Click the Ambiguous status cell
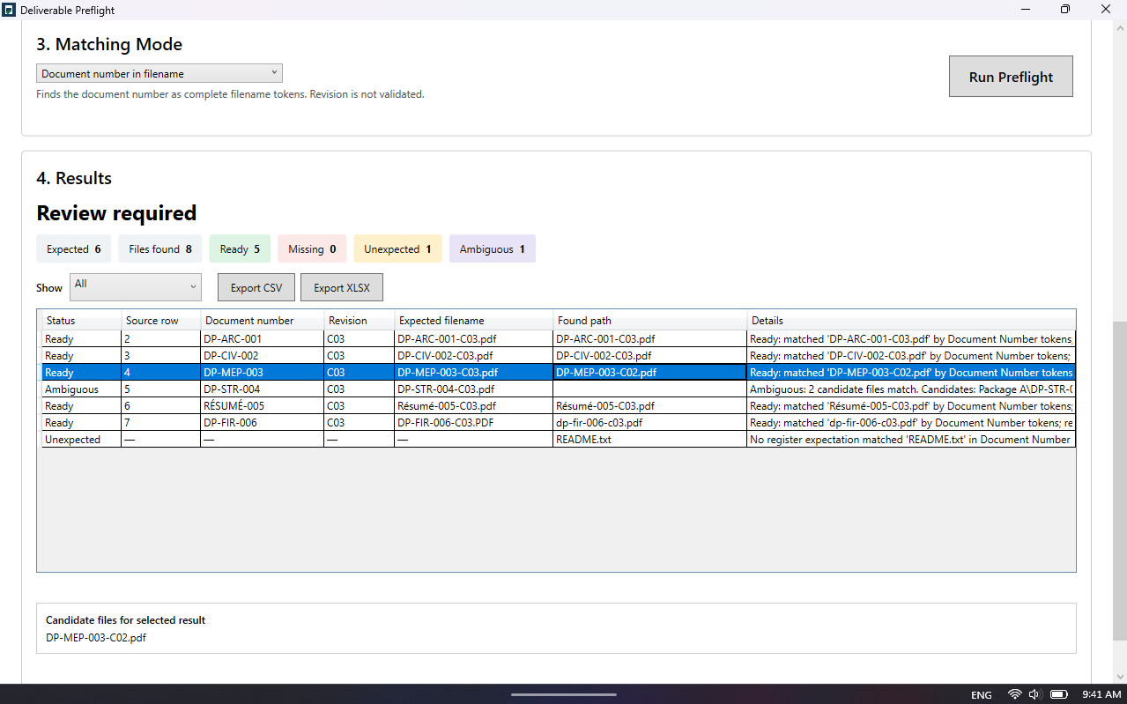 (82, 389)
